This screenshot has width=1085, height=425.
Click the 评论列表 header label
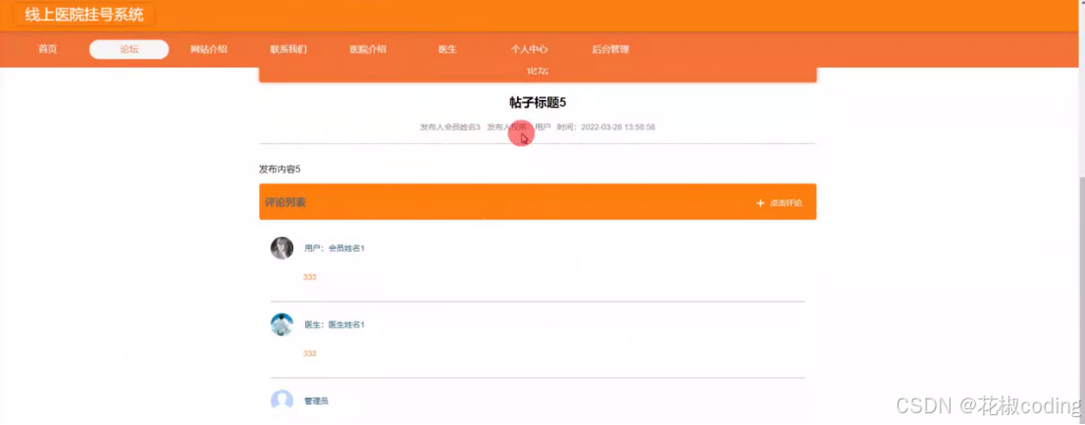tap(285, 203)
